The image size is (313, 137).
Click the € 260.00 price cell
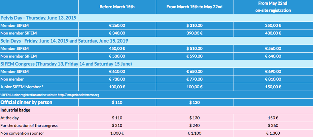tap(117, 25)
